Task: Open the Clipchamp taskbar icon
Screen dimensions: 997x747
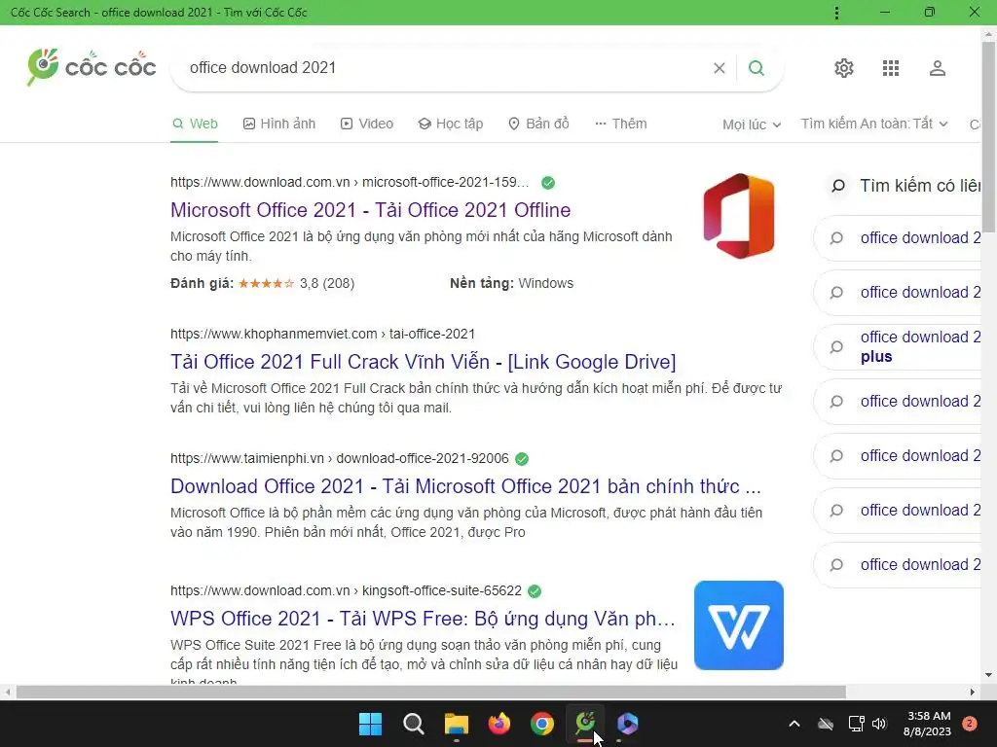Action: [x=628, y=724]
